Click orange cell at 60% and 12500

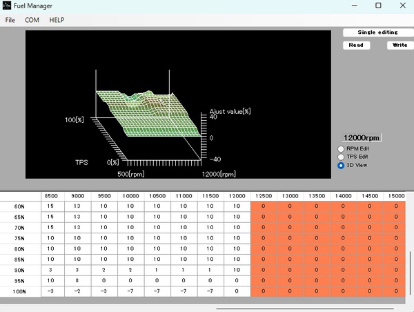point(264,206)
